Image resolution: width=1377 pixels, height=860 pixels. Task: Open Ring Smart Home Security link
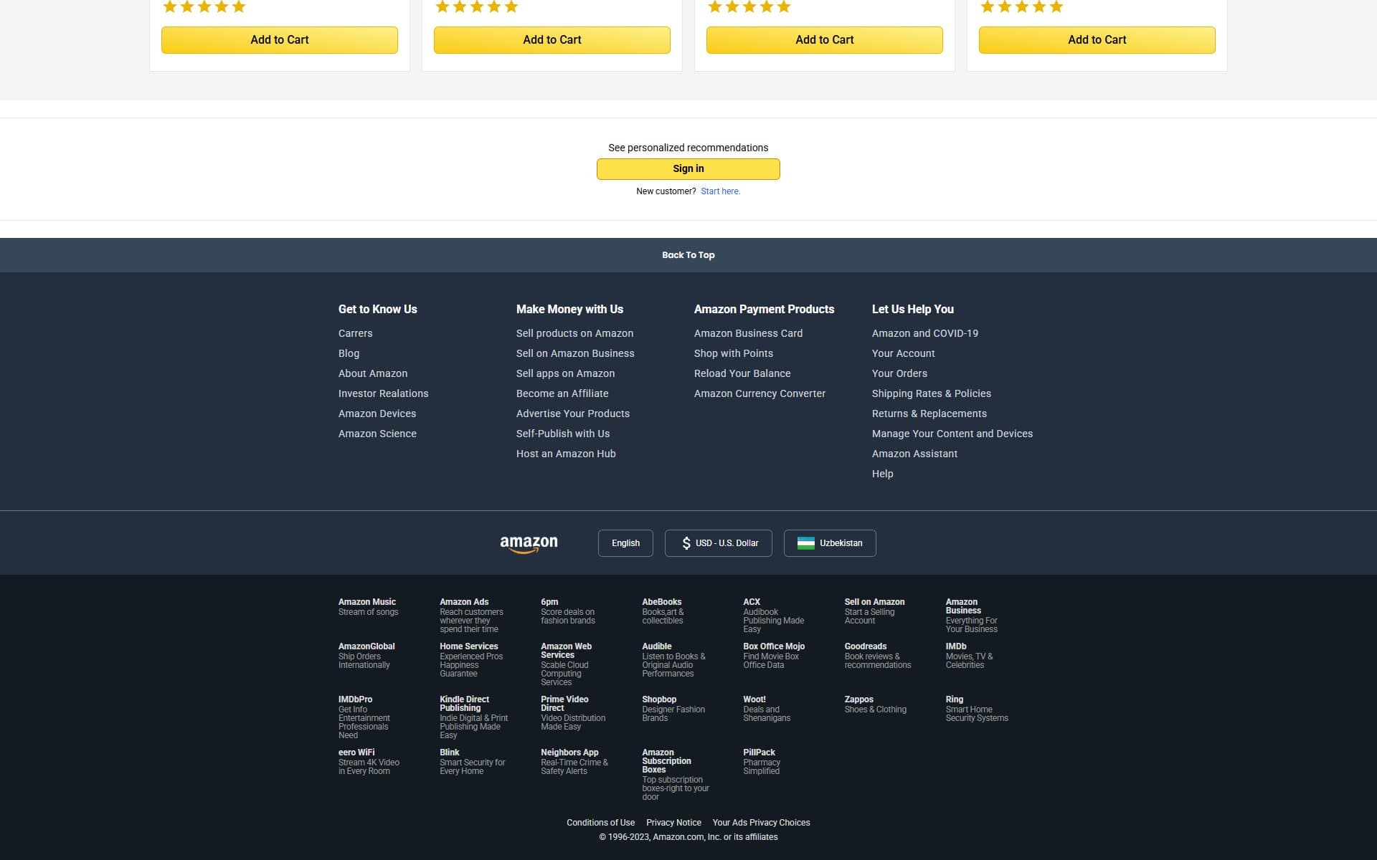pos(976,709)
